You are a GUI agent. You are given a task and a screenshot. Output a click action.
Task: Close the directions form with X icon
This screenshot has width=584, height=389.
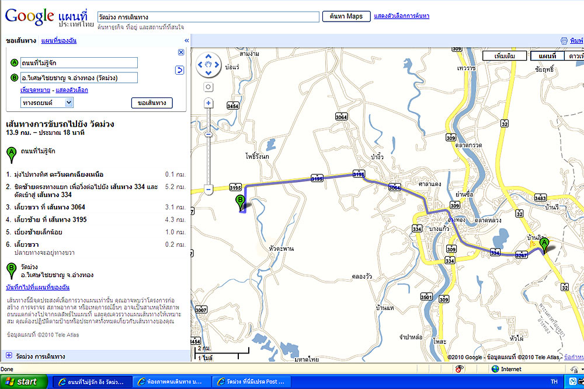point(180,52)
